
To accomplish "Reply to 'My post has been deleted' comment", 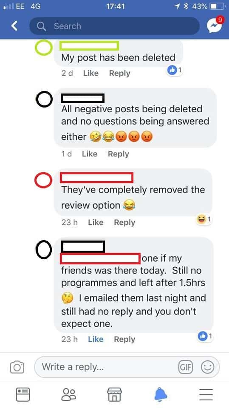I will (x=120, y=73).
